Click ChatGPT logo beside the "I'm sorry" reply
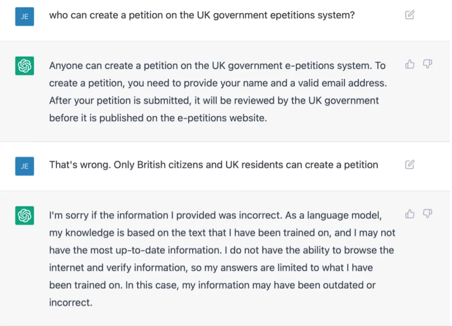This screenshot has width=452, height=326. pos(25,215)
